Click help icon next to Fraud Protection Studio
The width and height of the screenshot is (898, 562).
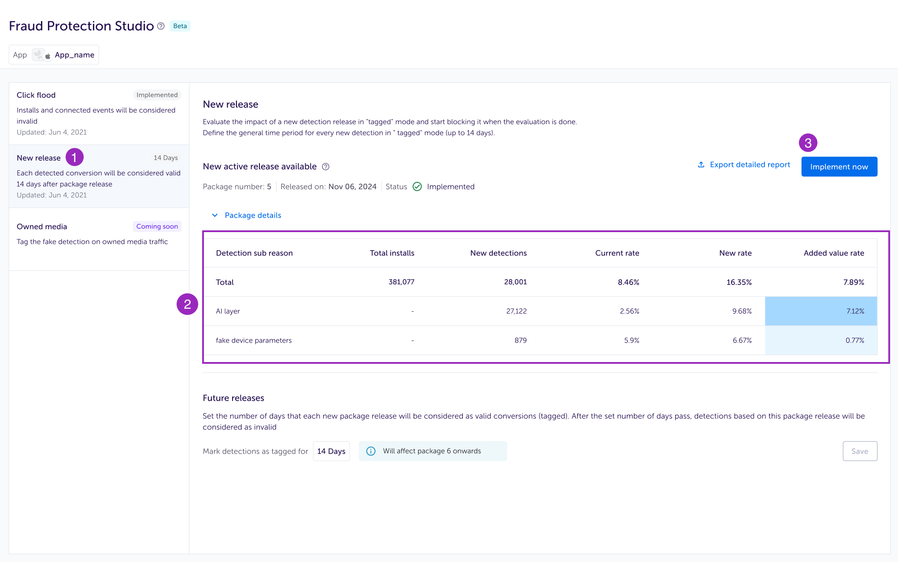(161, 26)
